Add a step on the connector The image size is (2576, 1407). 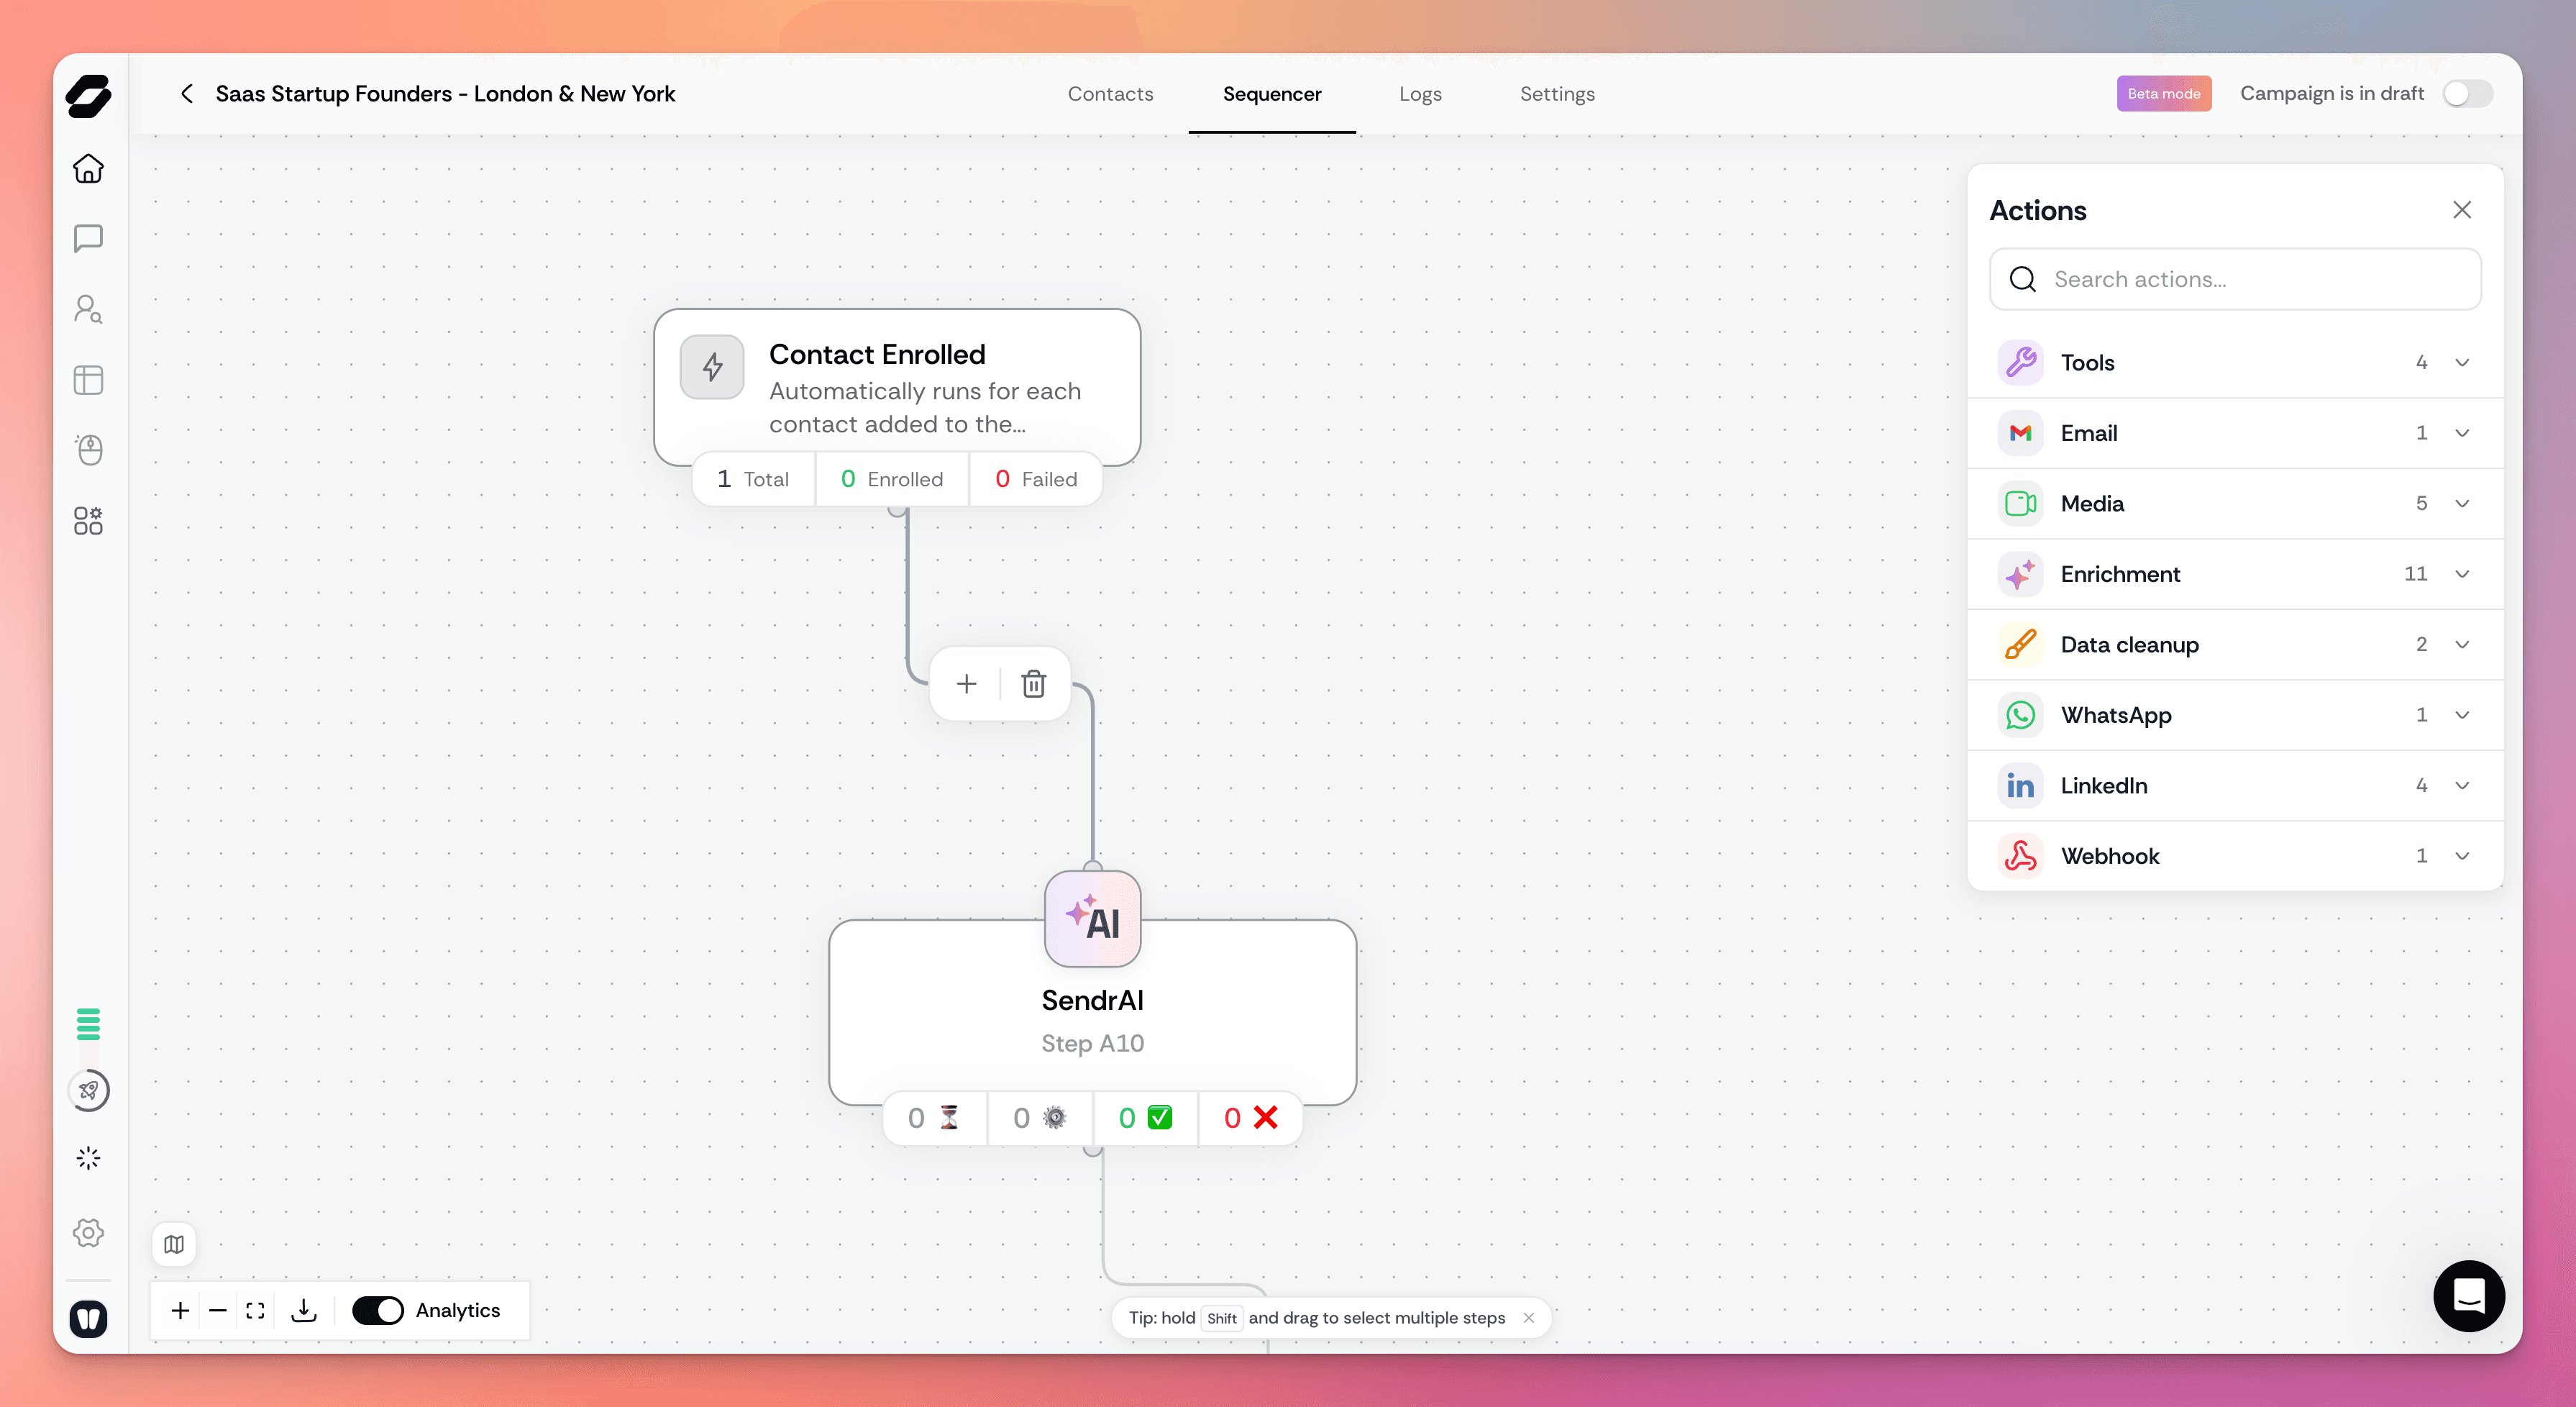966,684
